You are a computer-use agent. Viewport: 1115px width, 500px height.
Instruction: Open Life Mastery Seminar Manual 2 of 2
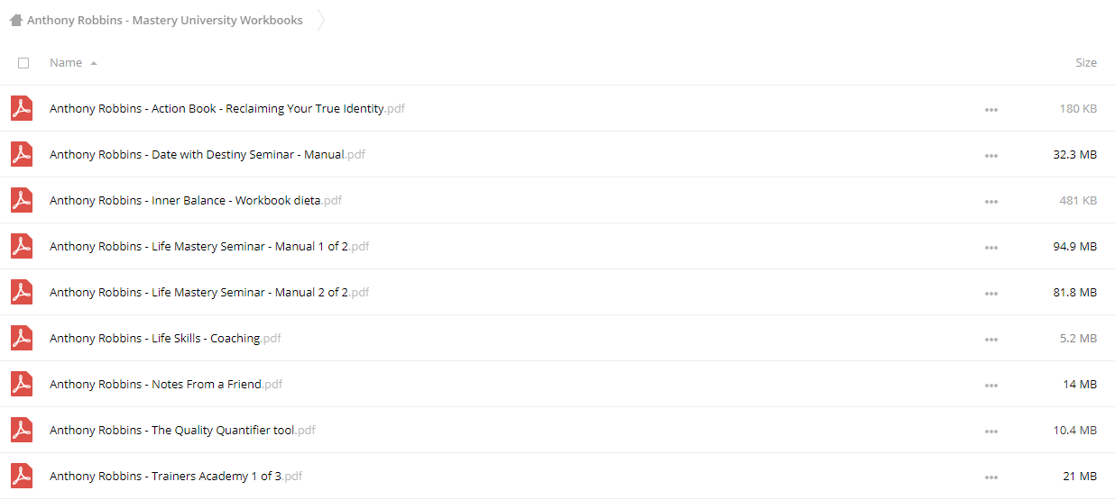209,293
